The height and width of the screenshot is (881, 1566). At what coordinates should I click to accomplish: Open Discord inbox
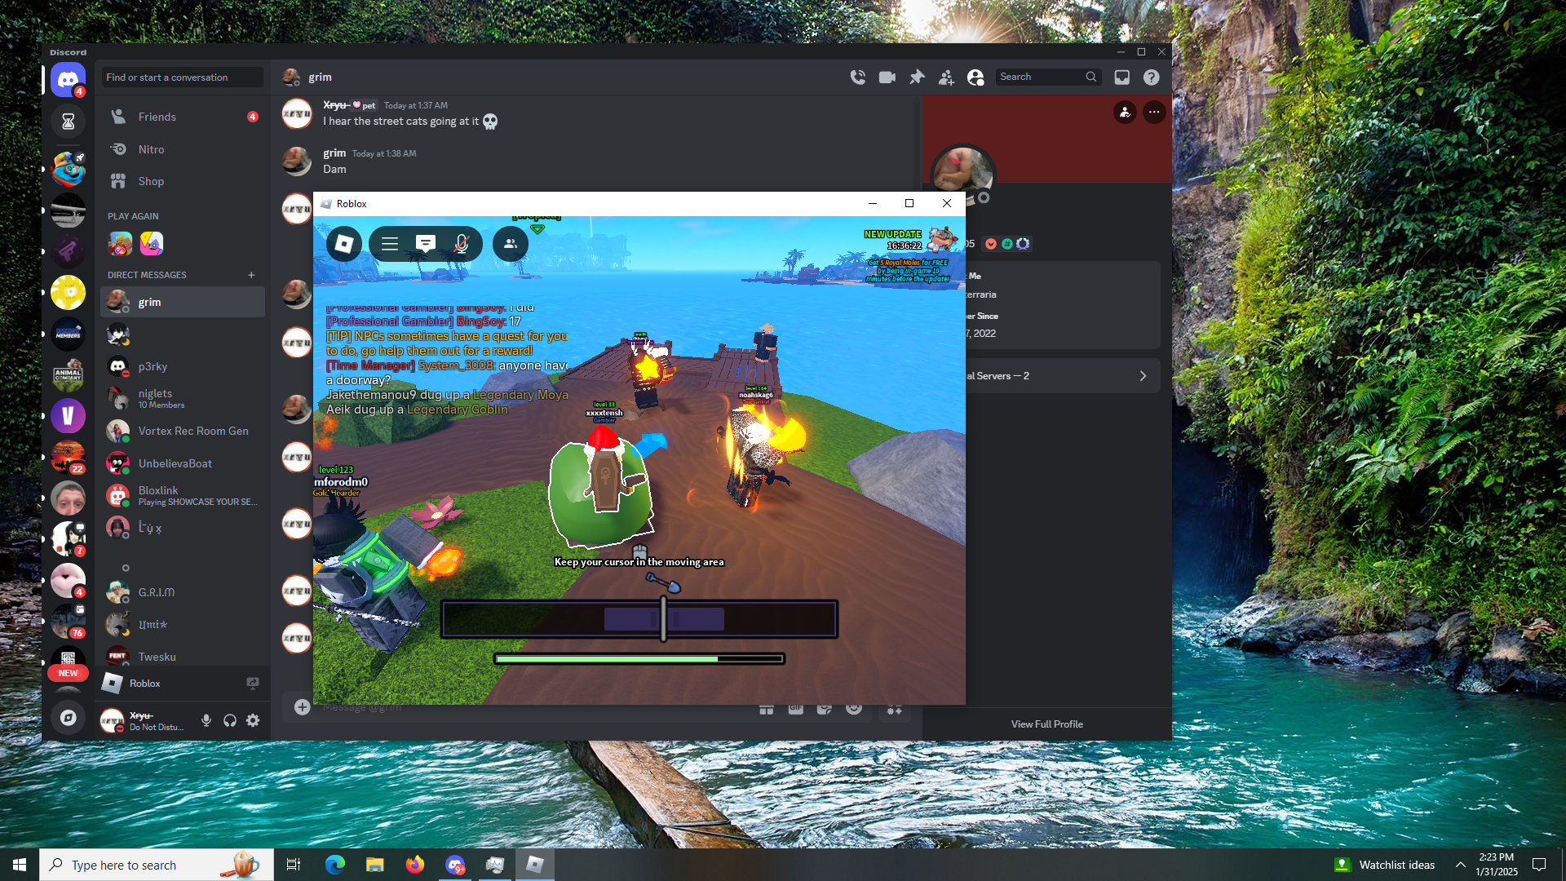pos(1122,77)
